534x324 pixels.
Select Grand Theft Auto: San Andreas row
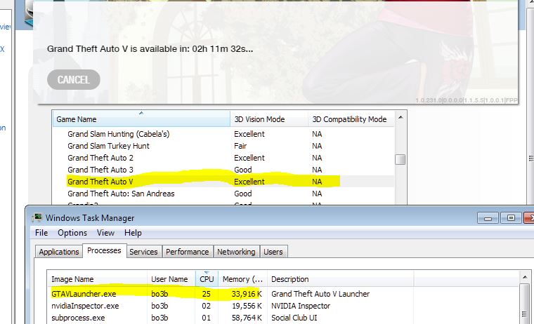tap(223, 194)
